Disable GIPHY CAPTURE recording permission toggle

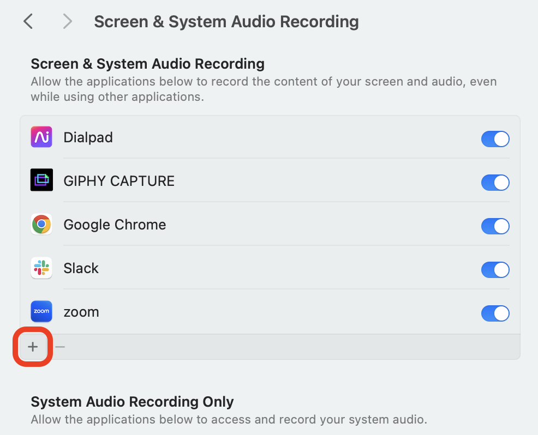click(x=495, y=183)
